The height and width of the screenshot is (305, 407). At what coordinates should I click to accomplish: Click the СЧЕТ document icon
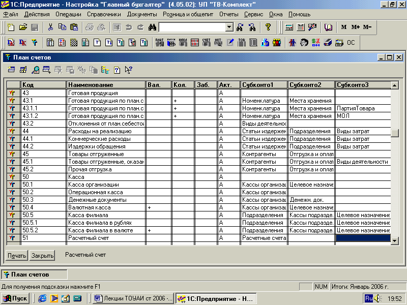[207, 43]
